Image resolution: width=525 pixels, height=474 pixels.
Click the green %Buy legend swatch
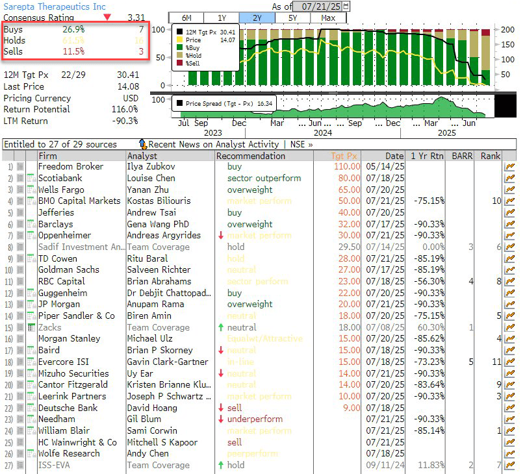point(181,46)
